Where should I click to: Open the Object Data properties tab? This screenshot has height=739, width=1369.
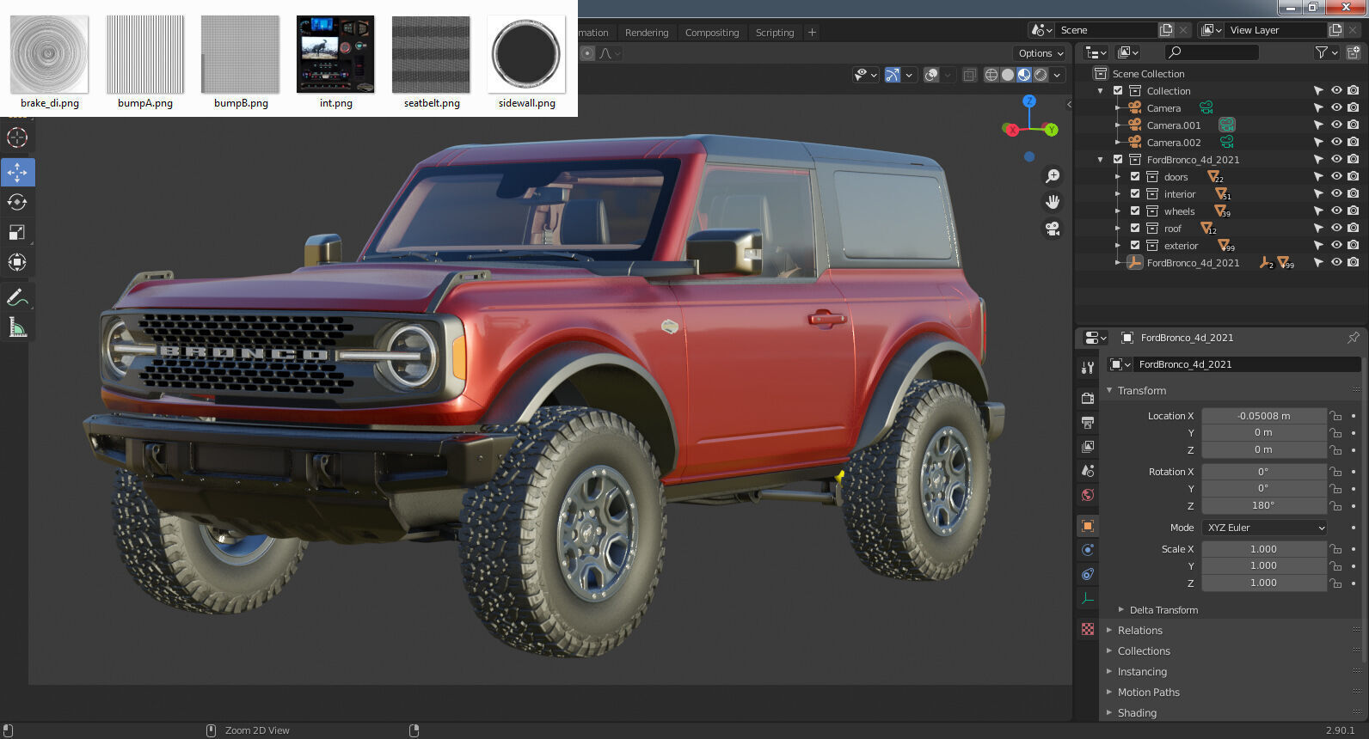pos(1088,598)
